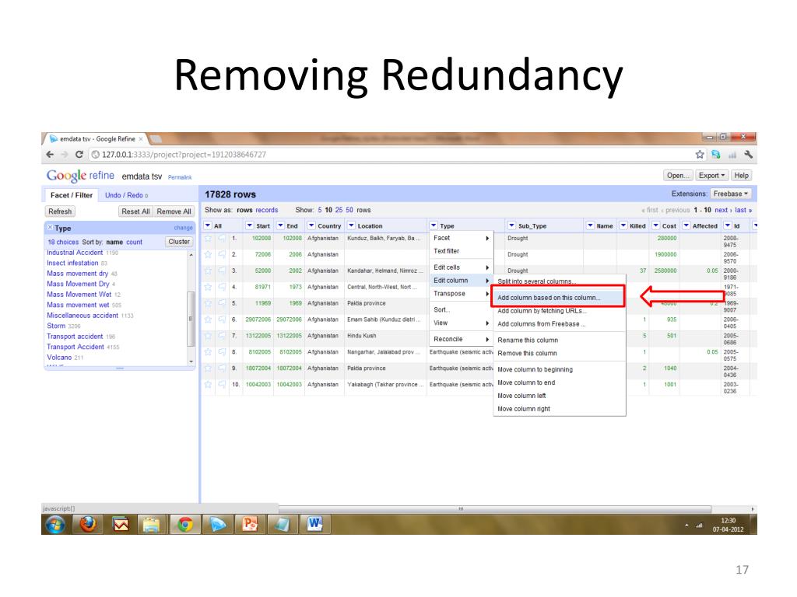The image size is (797, 597).
Task: Flag row 5 of the table
Action: (x=222, y=303)
